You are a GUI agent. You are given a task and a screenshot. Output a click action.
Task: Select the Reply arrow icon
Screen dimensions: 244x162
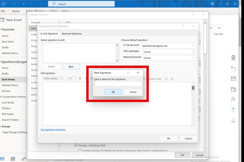tap(233, 69)
